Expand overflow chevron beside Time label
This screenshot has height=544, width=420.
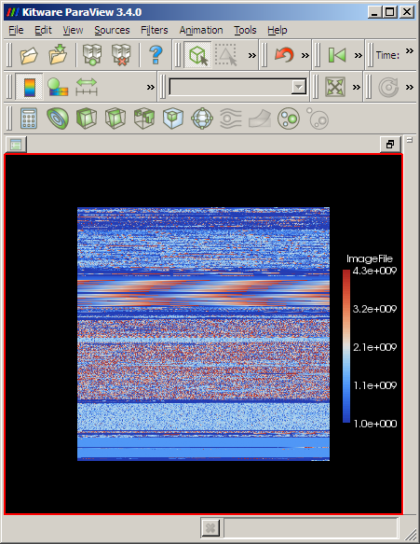pyautogui.click(x=410, y=51)
